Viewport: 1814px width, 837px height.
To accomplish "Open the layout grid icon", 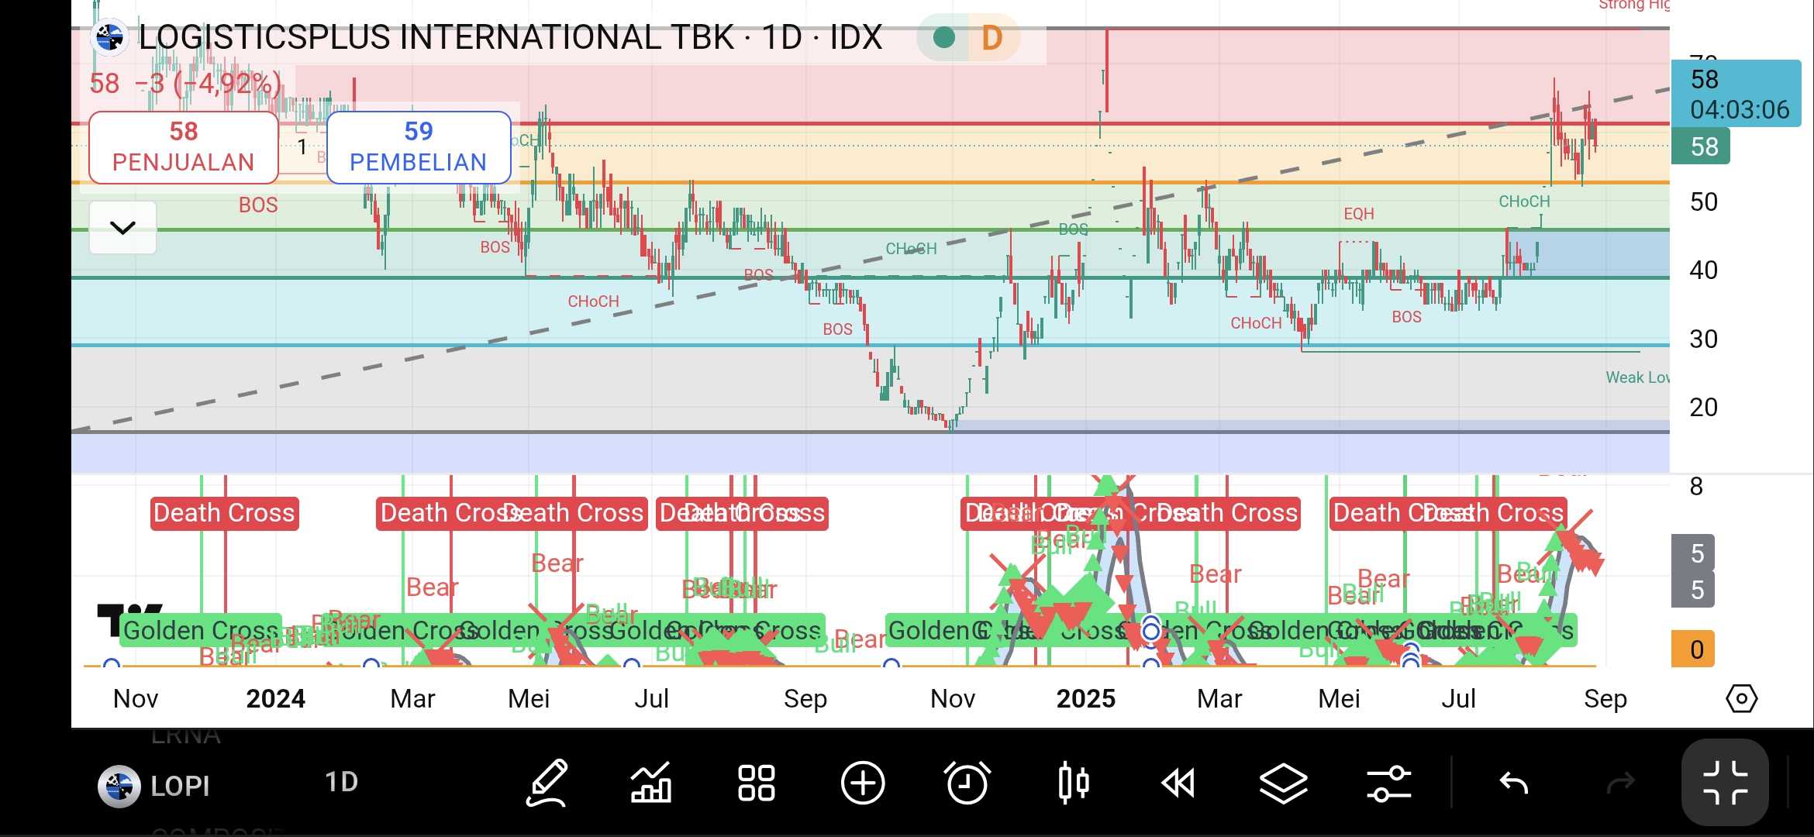I will point(757,783).
